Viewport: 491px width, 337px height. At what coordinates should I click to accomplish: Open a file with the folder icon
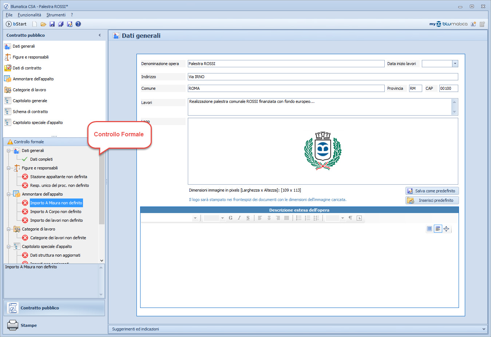tap(43, 24)
